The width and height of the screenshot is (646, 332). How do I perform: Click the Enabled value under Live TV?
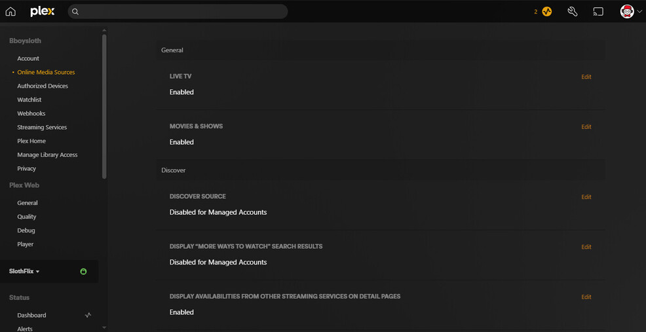tap(181, 92)
